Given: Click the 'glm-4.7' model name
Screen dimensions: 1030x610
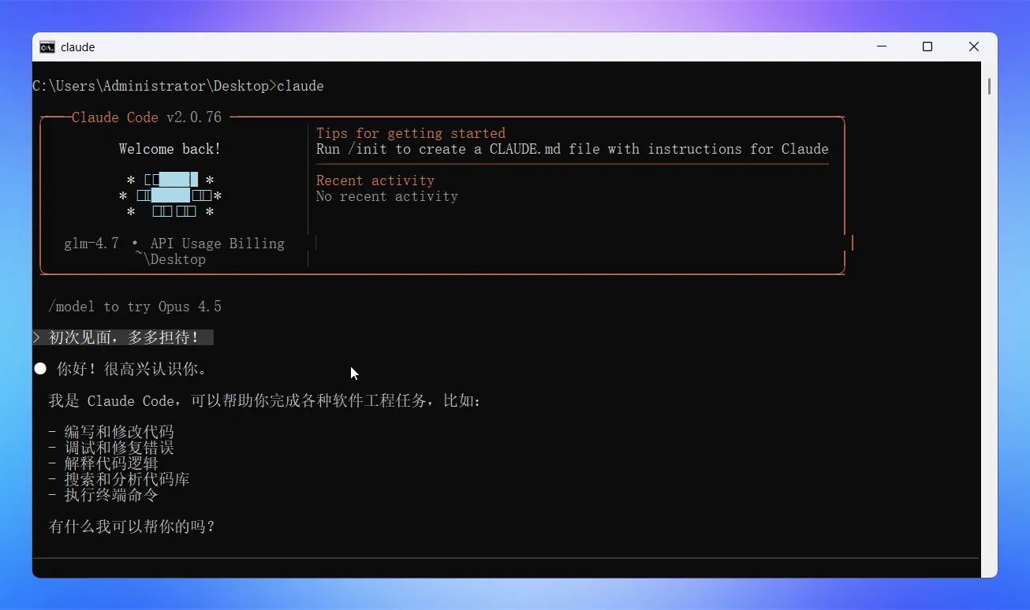Looking at the screenshot, I should pyautogui.click(x=91, y=244).
